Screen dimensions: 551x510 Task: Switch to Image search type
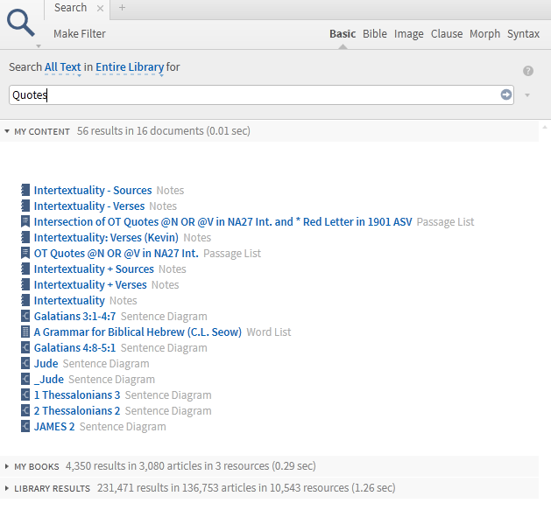tap(409, 34)
